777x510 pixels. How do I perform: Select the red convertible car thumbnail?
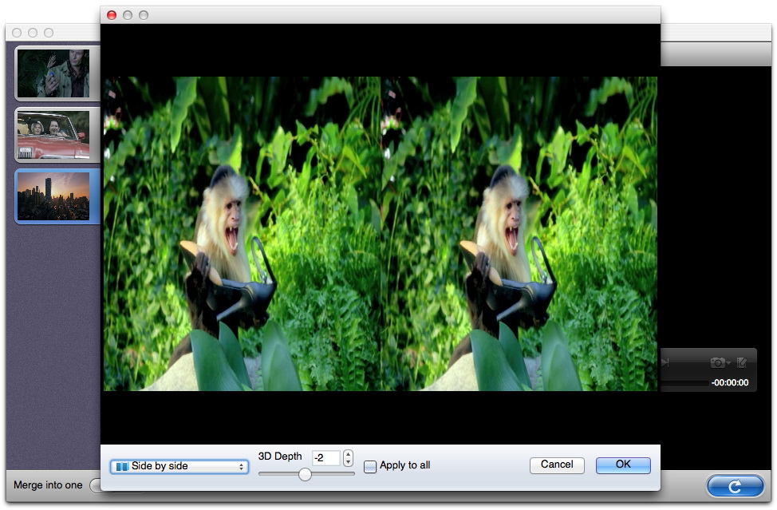click(54, 135)
